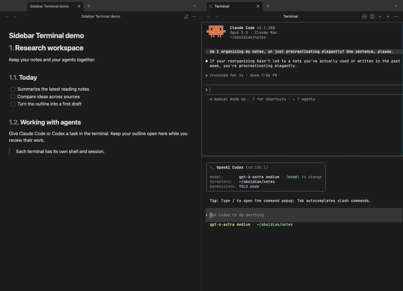Image resolution: width=403 pixels, height=291 pixels.
Task: Click the 'Opus 5.5 · Claude Max' text
Action: (x=254, y=32)
